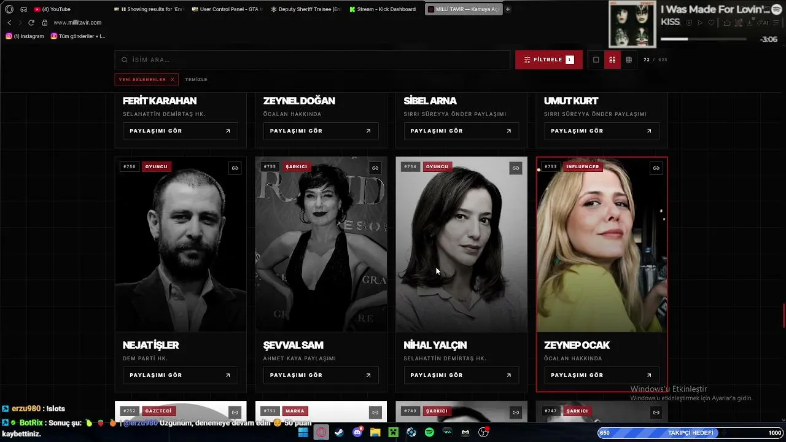786x442 pixels.
Task: Click the Influencer tag on Zeynep Ocak card
Action: point(582,166)
